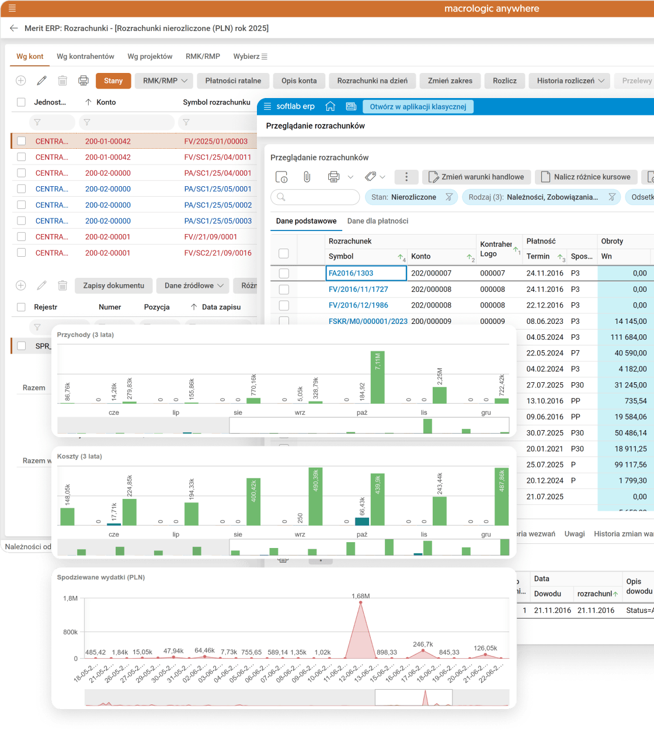
Task: Open the Historia rozliczeń dropdown
Action: click(x=570, y=81)
